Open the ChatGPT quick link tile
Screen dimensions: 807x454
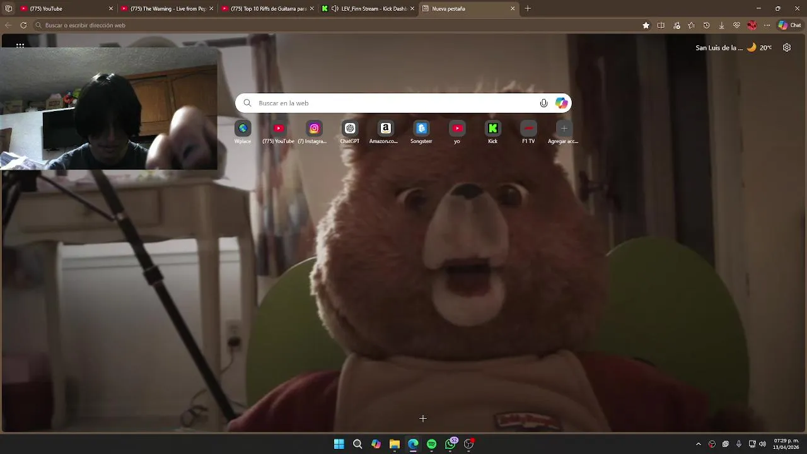[x=350, y=132]
